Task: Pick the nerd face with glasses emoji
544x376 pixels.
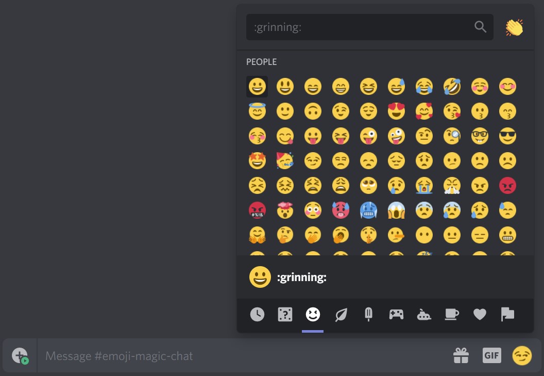Action: click(x=480, y=136)
